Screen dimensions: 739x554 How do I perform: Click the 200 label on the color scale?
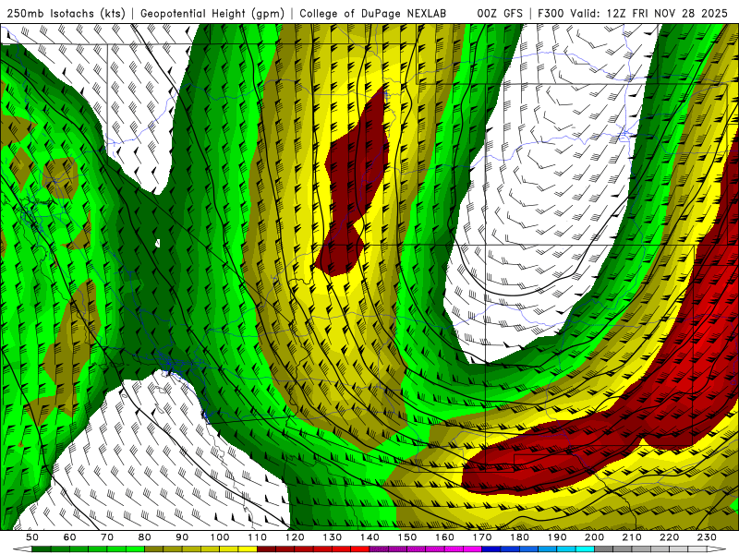(x=594, y=537)
